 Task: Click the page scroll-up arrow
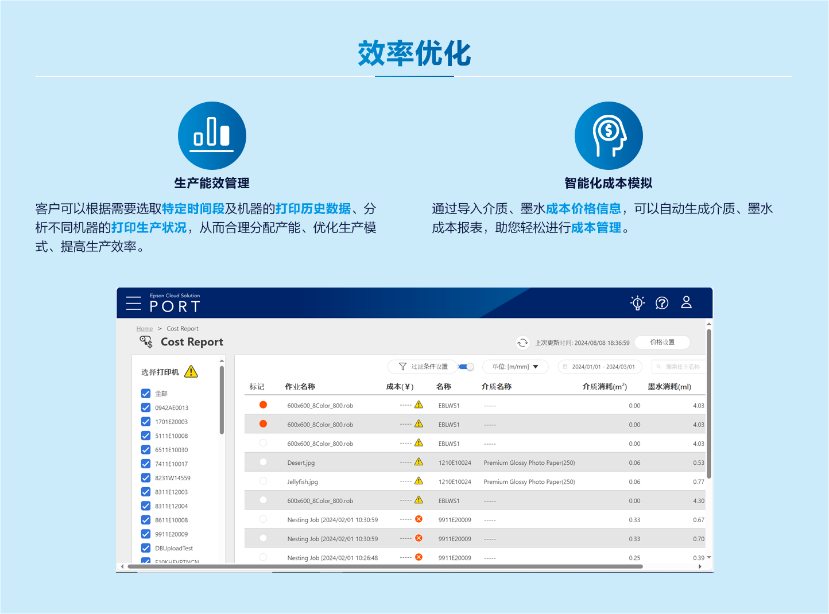point(709,324)
